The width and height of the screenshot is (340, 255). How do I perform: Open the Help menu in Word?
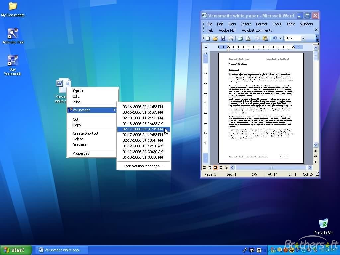tap(210, 30)
